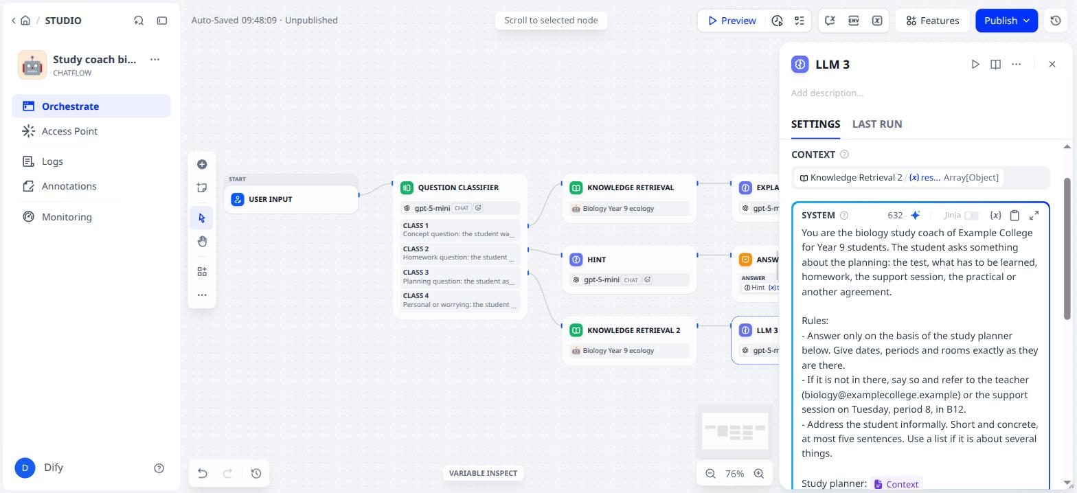The width and height of the screenshot is (1077, 493).
Task: Select the hand pan mode tool
Action: coord(202,241)
